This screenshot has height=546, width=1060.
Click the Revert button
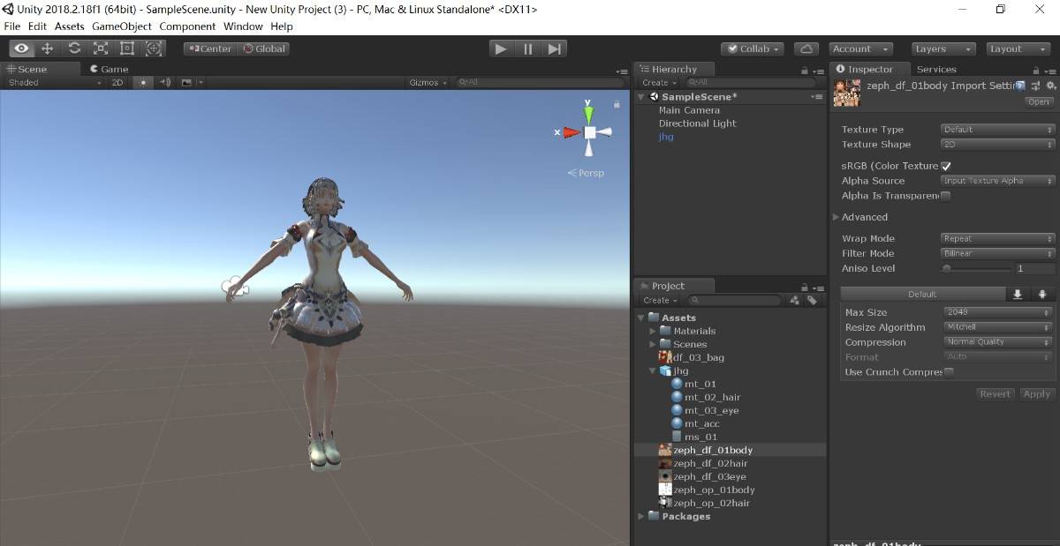point(996,394)
